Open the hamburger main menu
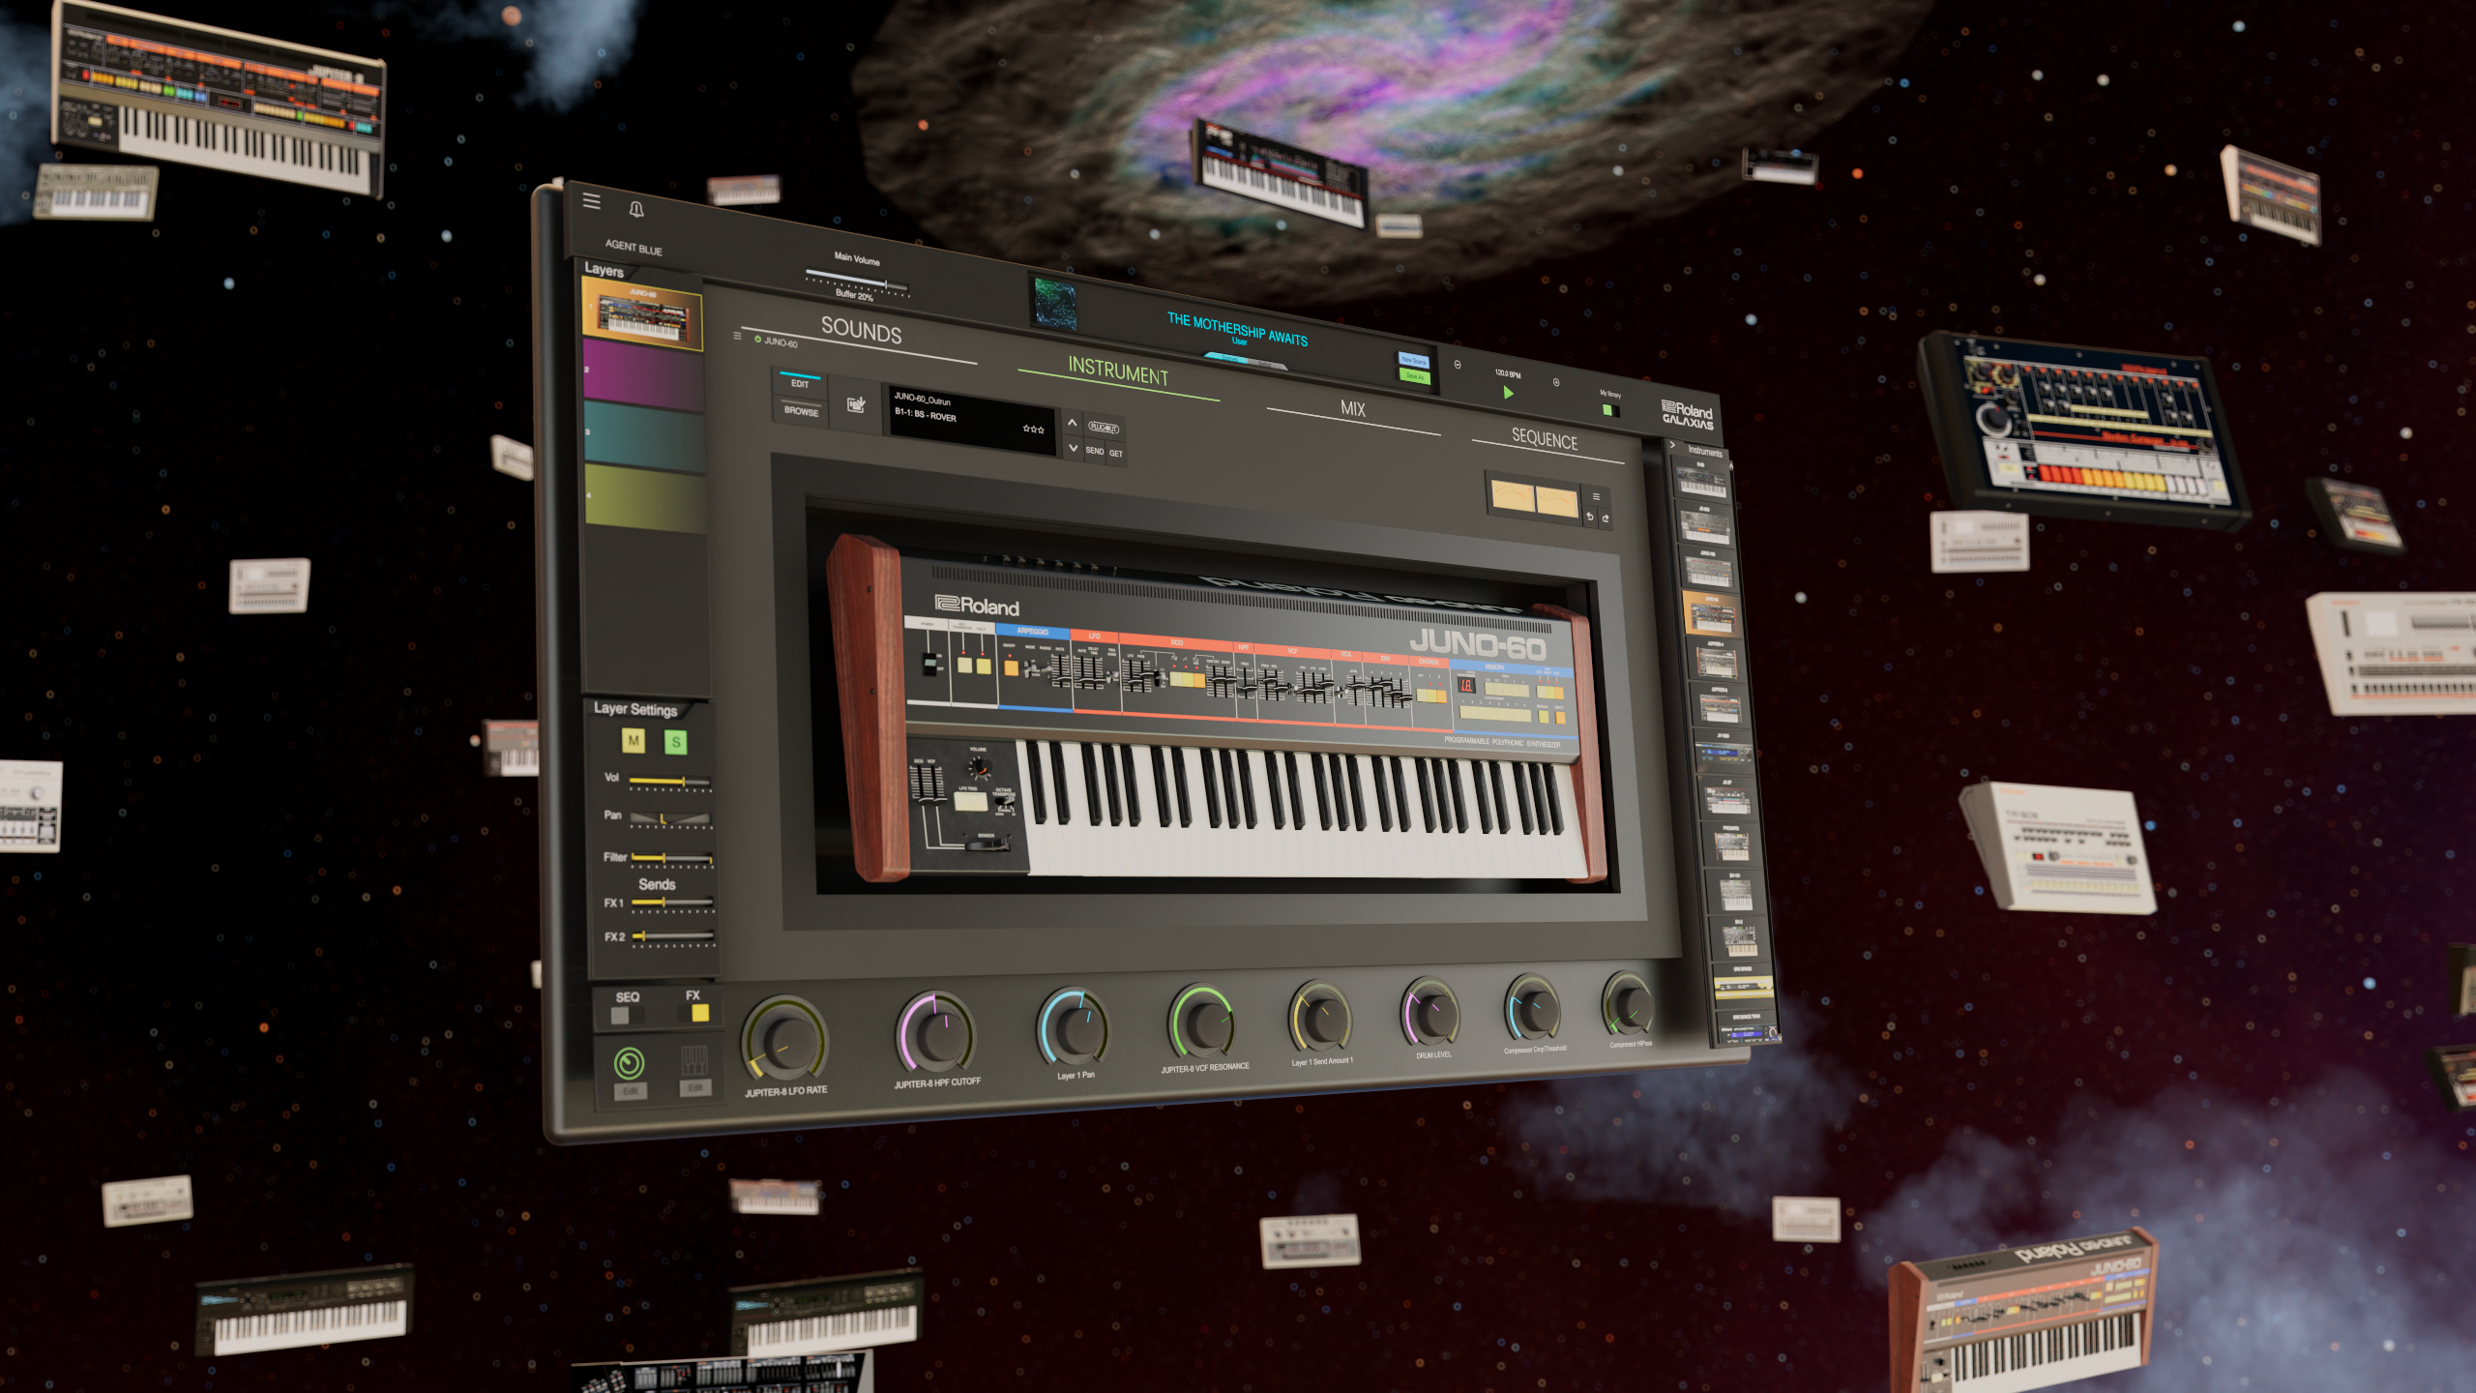Image resolution: width=2476 pixels, height=1393 pixels. [x=591, y=201]
